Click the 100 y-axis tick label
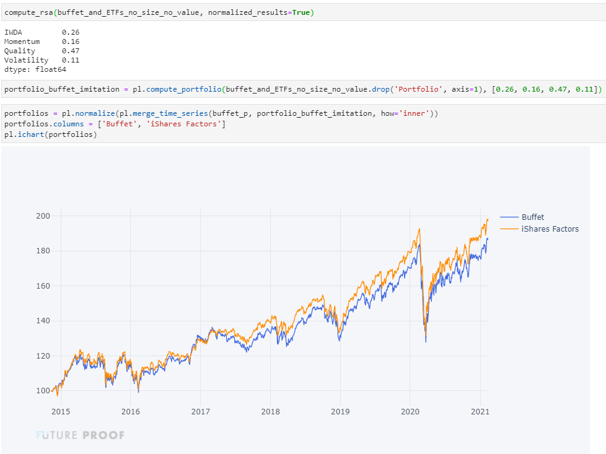Image resolution: width=606 pixels, height=454 pixels. click(x=43, y=391)
